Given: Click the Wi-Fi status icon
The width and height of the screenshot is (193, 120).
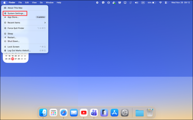Looking at the screenshot, I should click(x=161, y=3).
